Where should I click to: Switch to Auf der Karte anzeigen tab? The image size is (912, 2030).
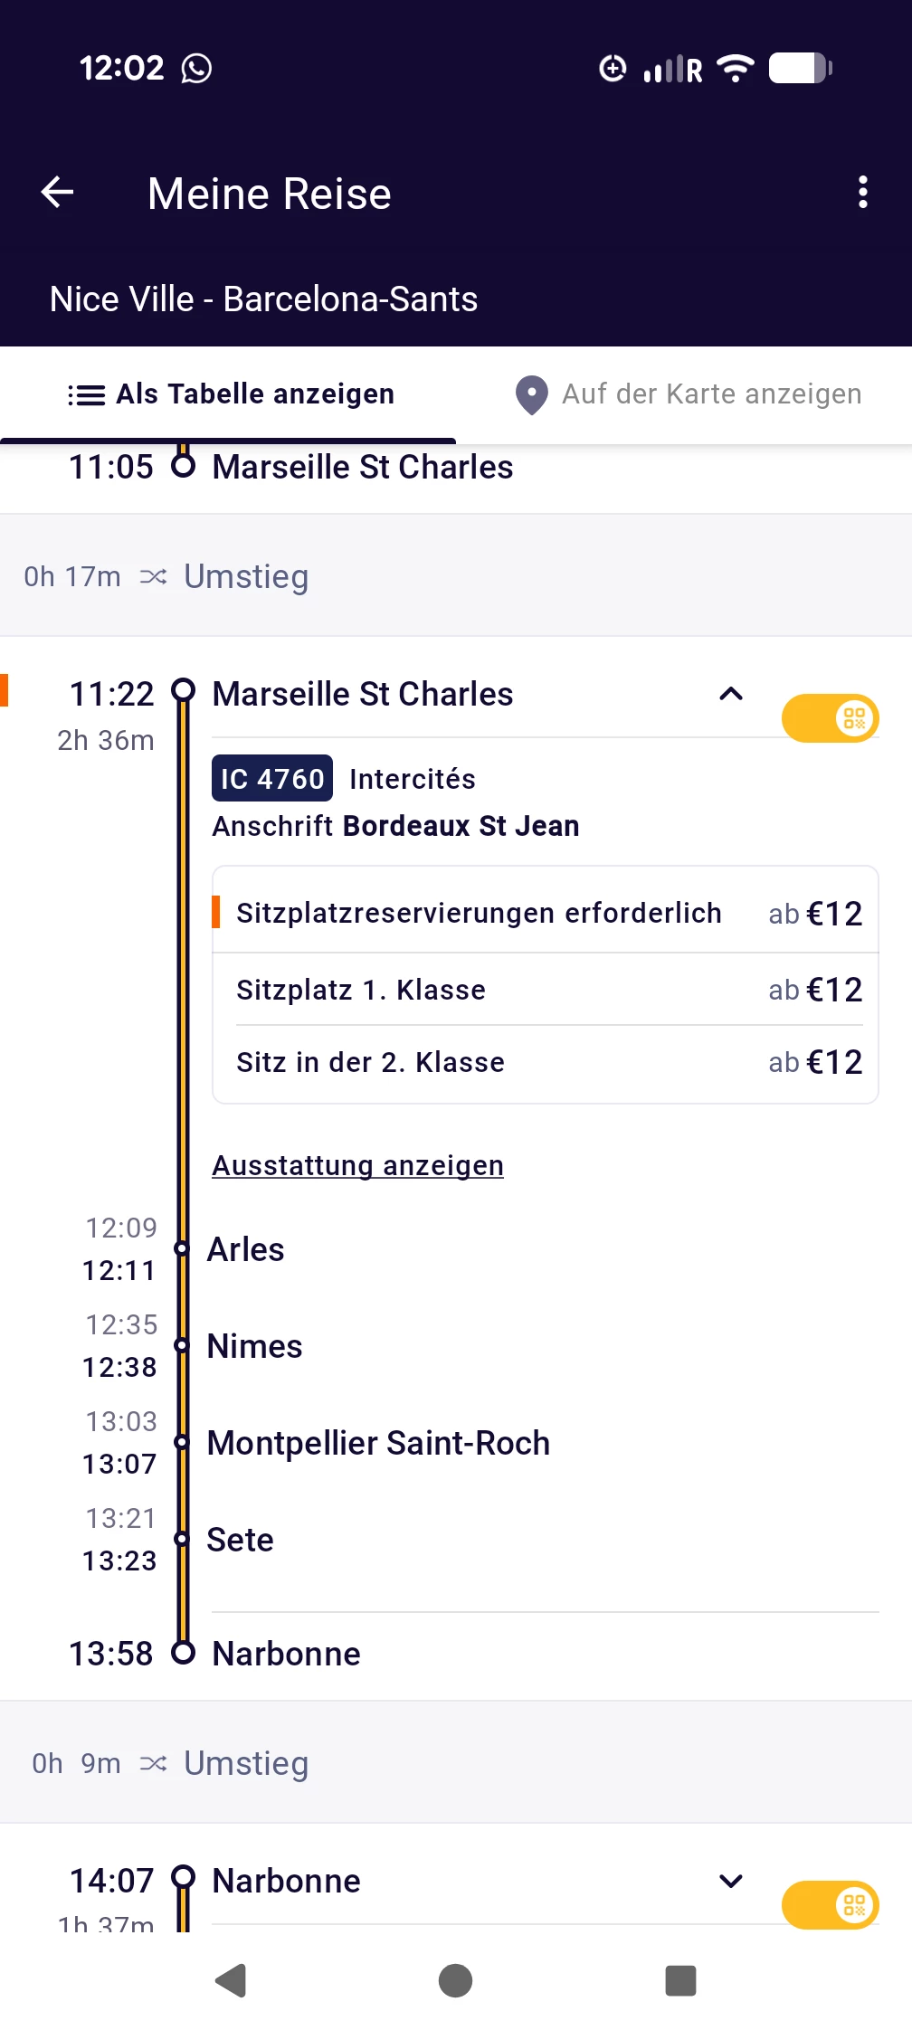[x=684, y=394]
